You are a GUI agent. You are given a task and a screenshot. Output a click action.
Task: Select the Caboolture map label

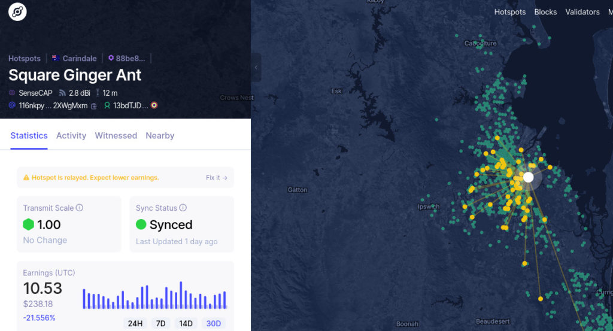coord(481,43)
